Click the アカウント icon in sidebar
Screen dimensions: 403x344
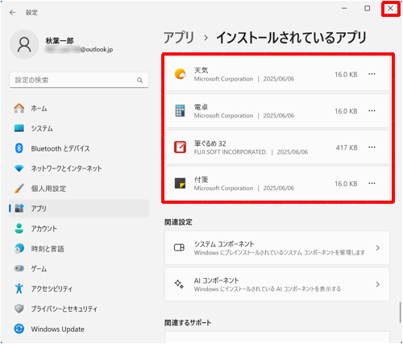[19, 229]
